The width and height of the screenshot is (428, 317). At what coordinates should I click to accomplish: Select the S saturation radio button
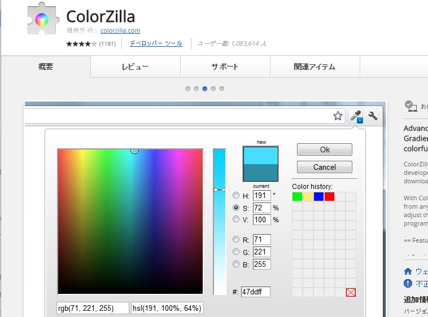coord(236,208)
